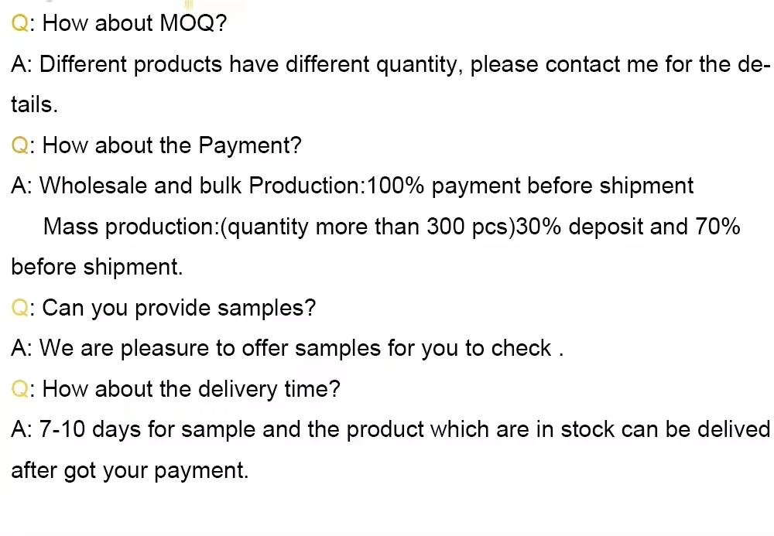Click the "before shipment." line under Mass production

pyautogui.click(x=98, y=268)
